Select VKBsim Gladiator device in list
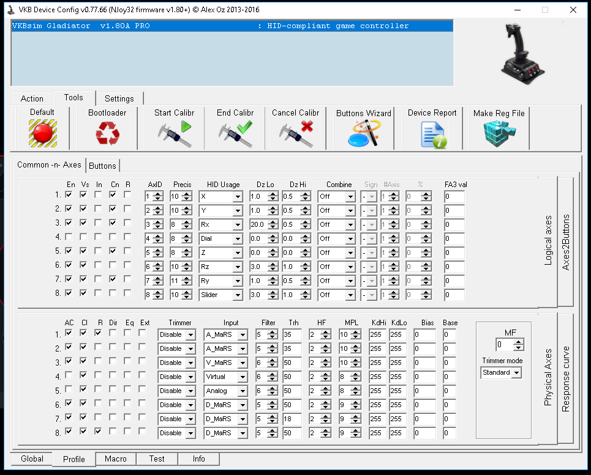This screenshot has height=475, width=591. pyautogui.click(x=232, y=26)
